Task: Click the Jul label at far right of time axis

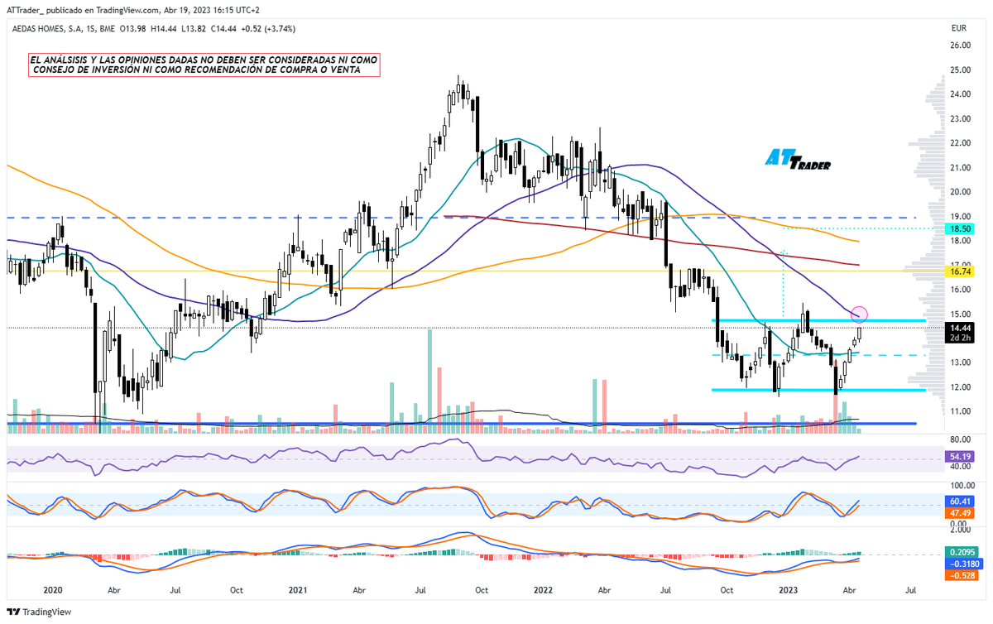Action: click(x=911, y=591)
